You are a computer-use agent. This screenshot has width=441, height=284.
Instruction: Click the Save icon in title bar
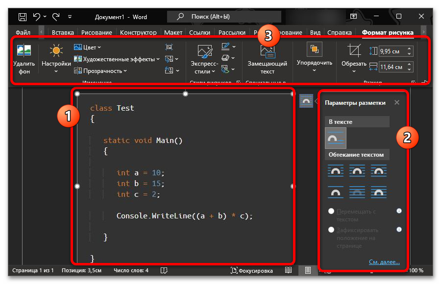pos(23,17)
